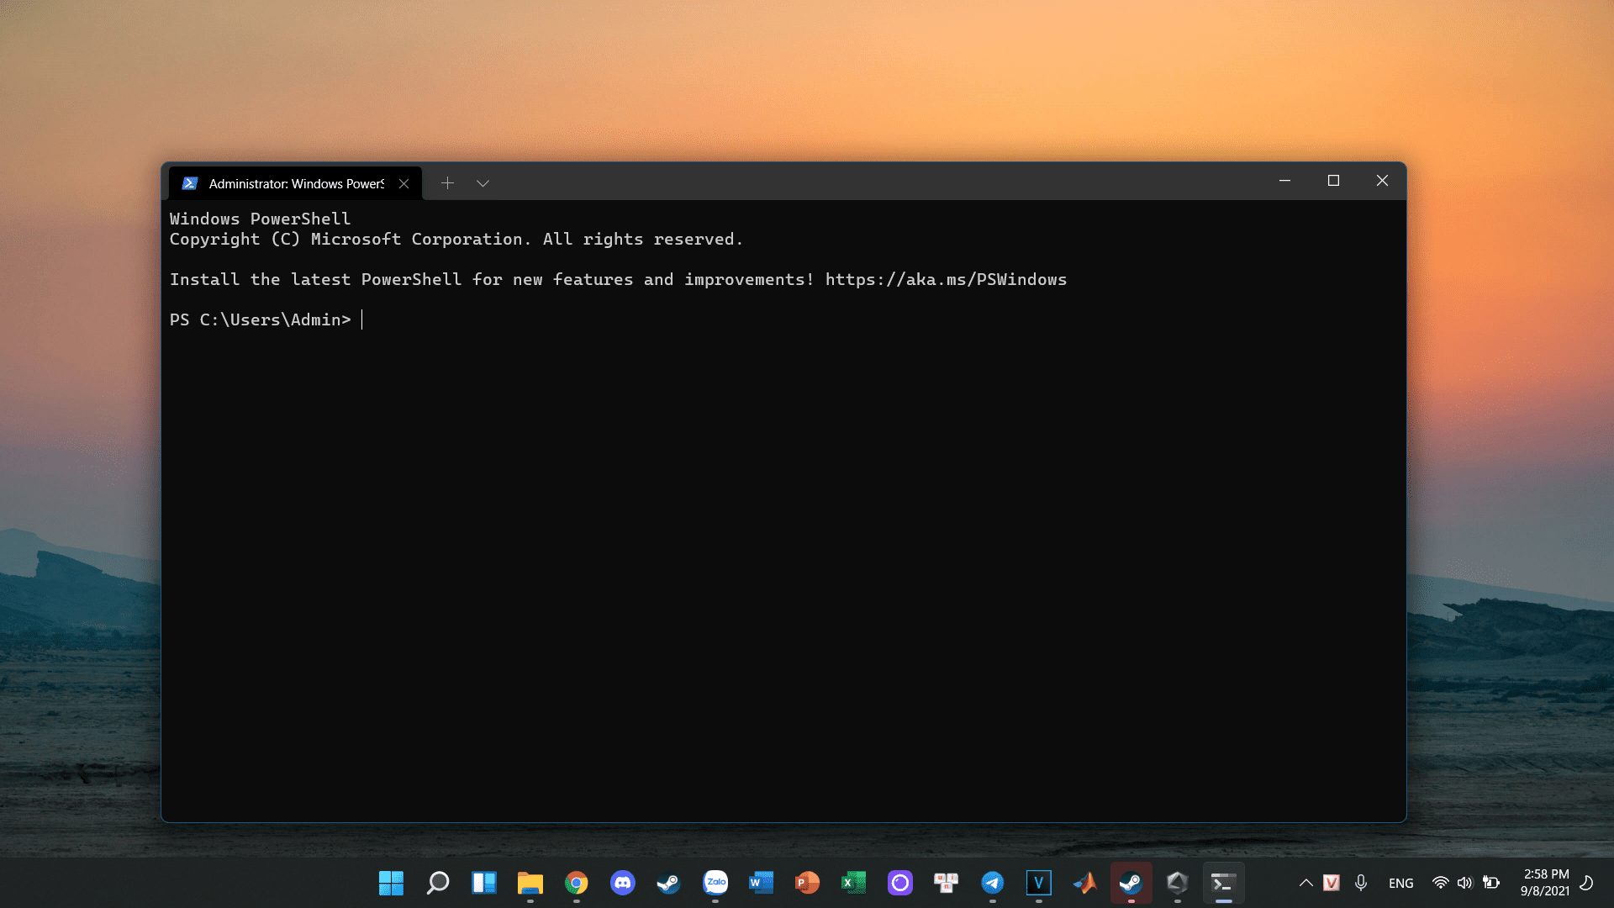Close the Windows Terminal window
Viewport: 1614px width, 908px height.
1382,181
